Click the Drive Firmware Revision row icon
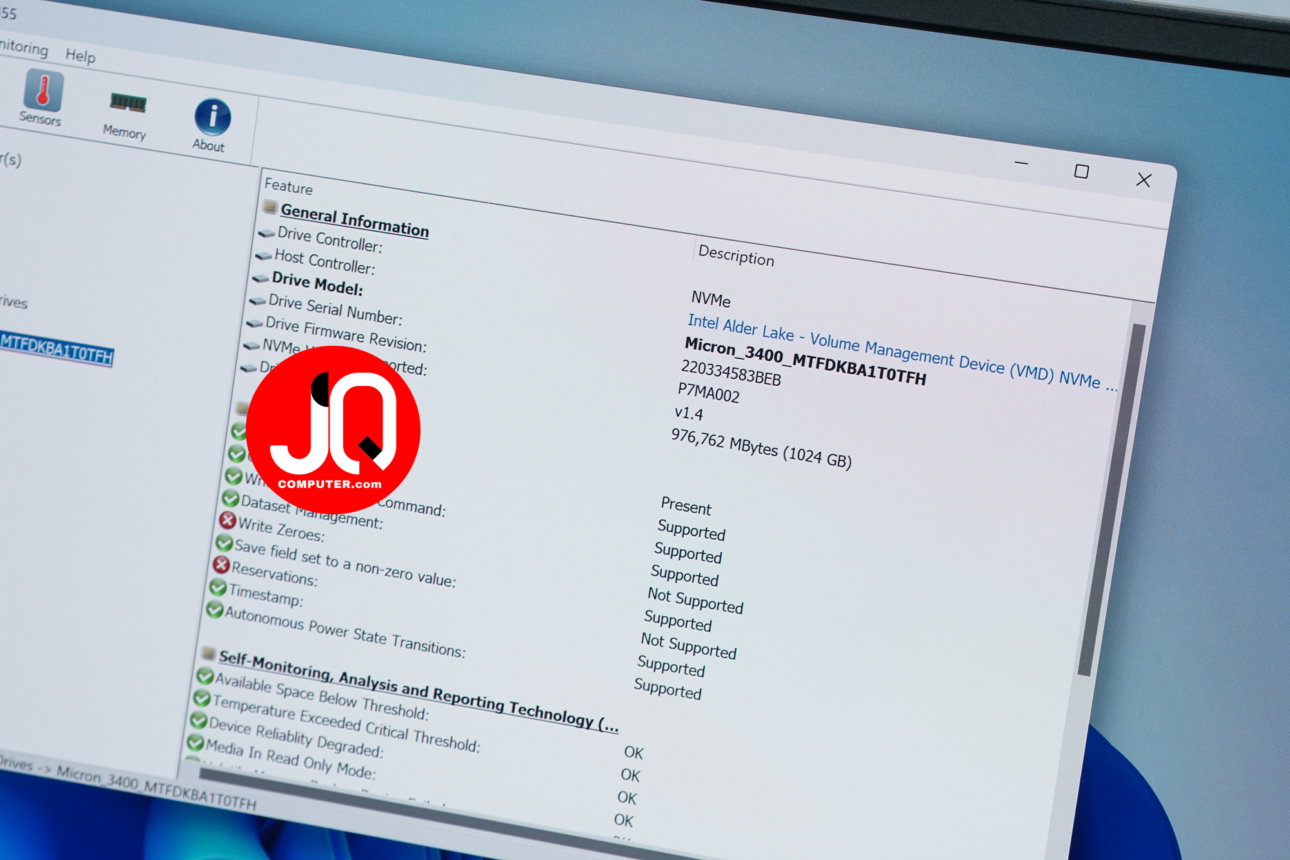The height and width of the screenshot is (860, 1290). [x=255, y=323]
